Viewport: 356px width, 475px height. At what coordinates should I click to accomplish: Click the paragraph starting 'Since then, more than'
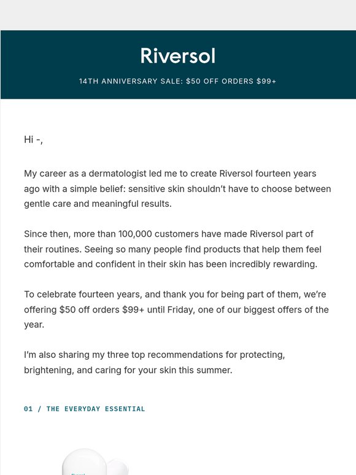[x=172, y=249]
